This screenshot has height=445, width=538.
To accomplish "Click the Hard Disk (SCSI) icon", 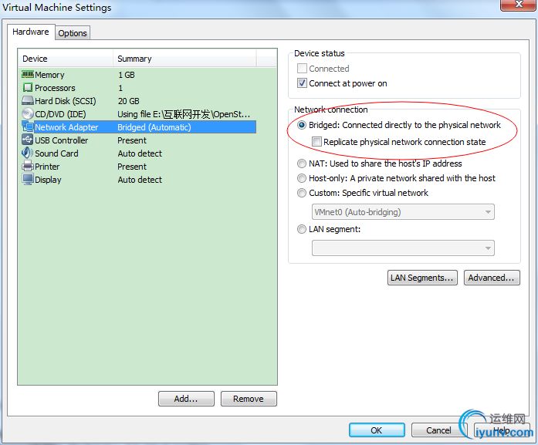I will pyautogui.click(x=28, y=100).
